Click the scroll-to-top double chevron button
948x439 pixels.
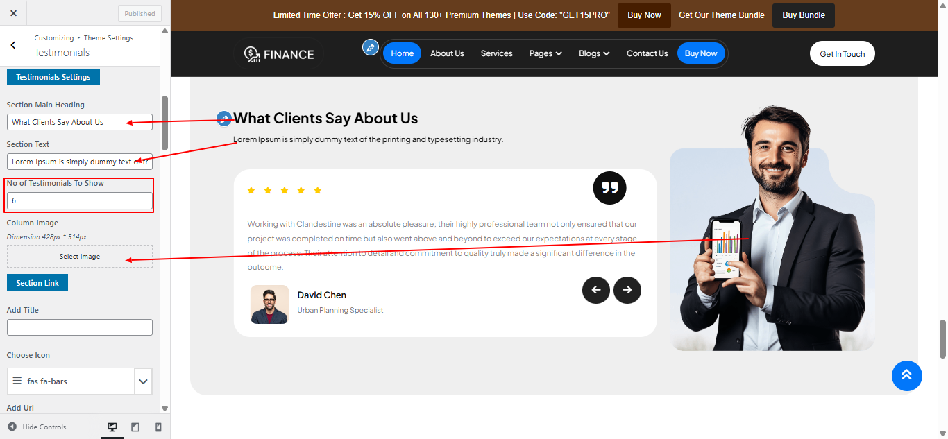[906, 376]
